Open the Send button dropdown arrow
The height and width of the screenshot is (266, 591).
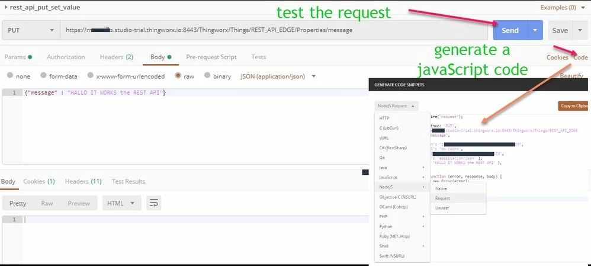tap(535, 30)
